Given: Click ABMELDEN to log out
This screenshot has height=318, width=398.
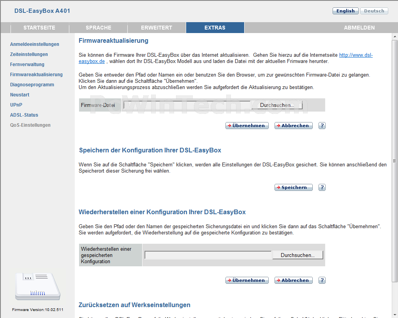Looking at the screenshot, I should tap(359, 28).
